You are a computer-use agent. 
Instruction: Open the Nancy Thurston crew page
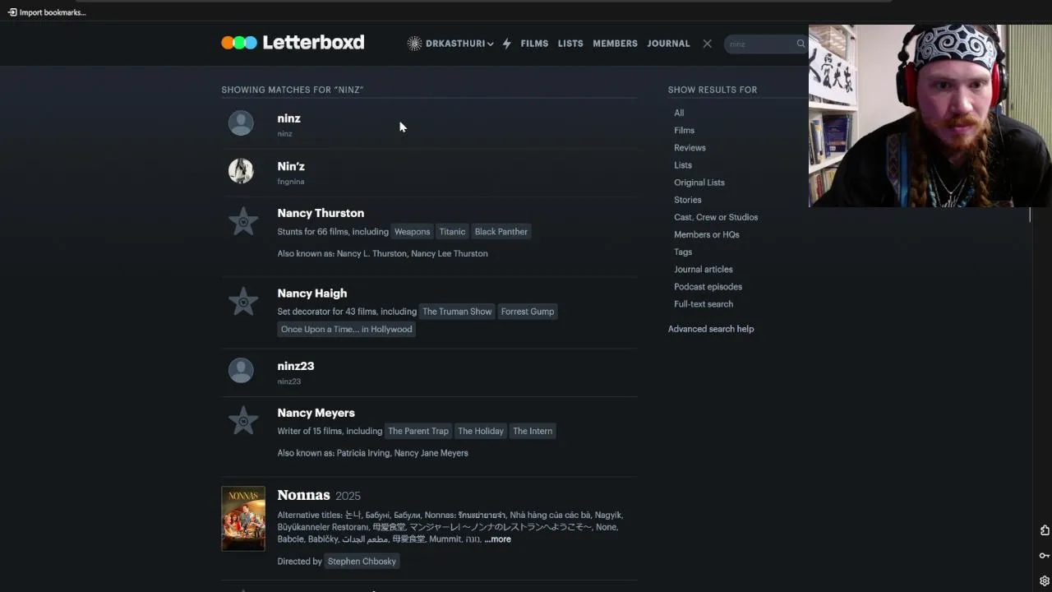[321, 213]
